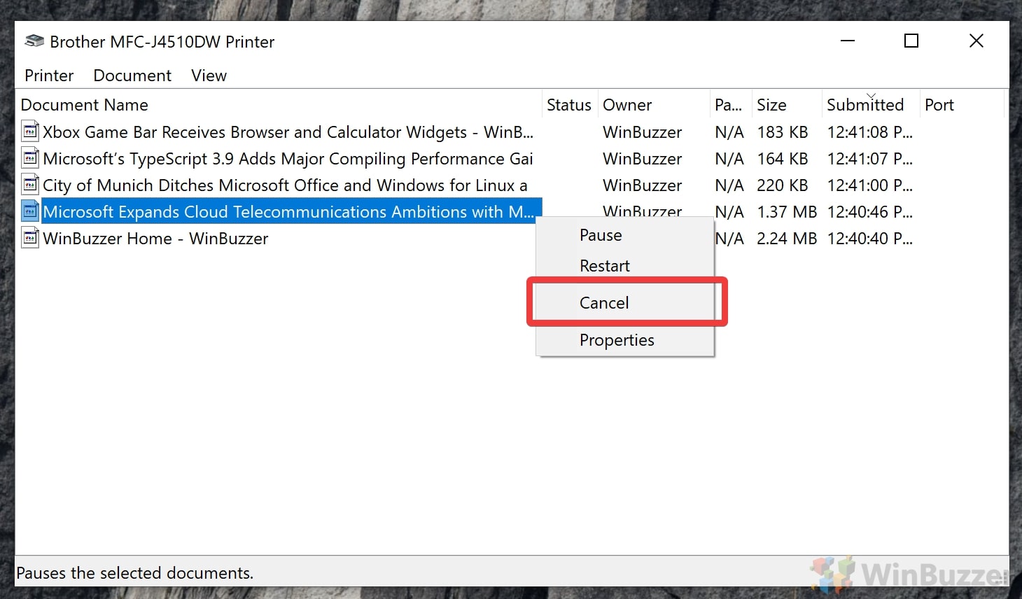Image resolution: width=1022 pixels, height=599 pixels.
Task: Select the WinBuzzer Home - WinBuzzer job
Action: click(x=155, y=239)
